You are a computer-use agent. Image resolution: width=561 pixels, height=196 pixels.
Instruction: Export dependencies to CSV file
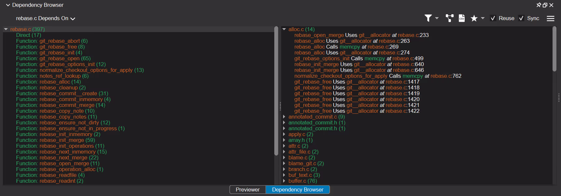click(x=462, y=18)
